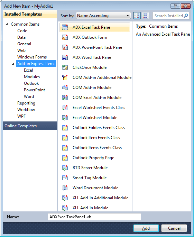194x237 pixels.
Task: Select the Smart Tag Module icon
Action: (x=65, y=178)
